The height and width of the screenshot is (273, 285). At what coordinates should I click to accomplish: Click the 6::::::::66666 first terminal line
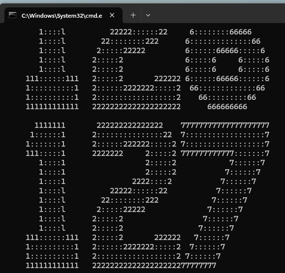[221, 32]
